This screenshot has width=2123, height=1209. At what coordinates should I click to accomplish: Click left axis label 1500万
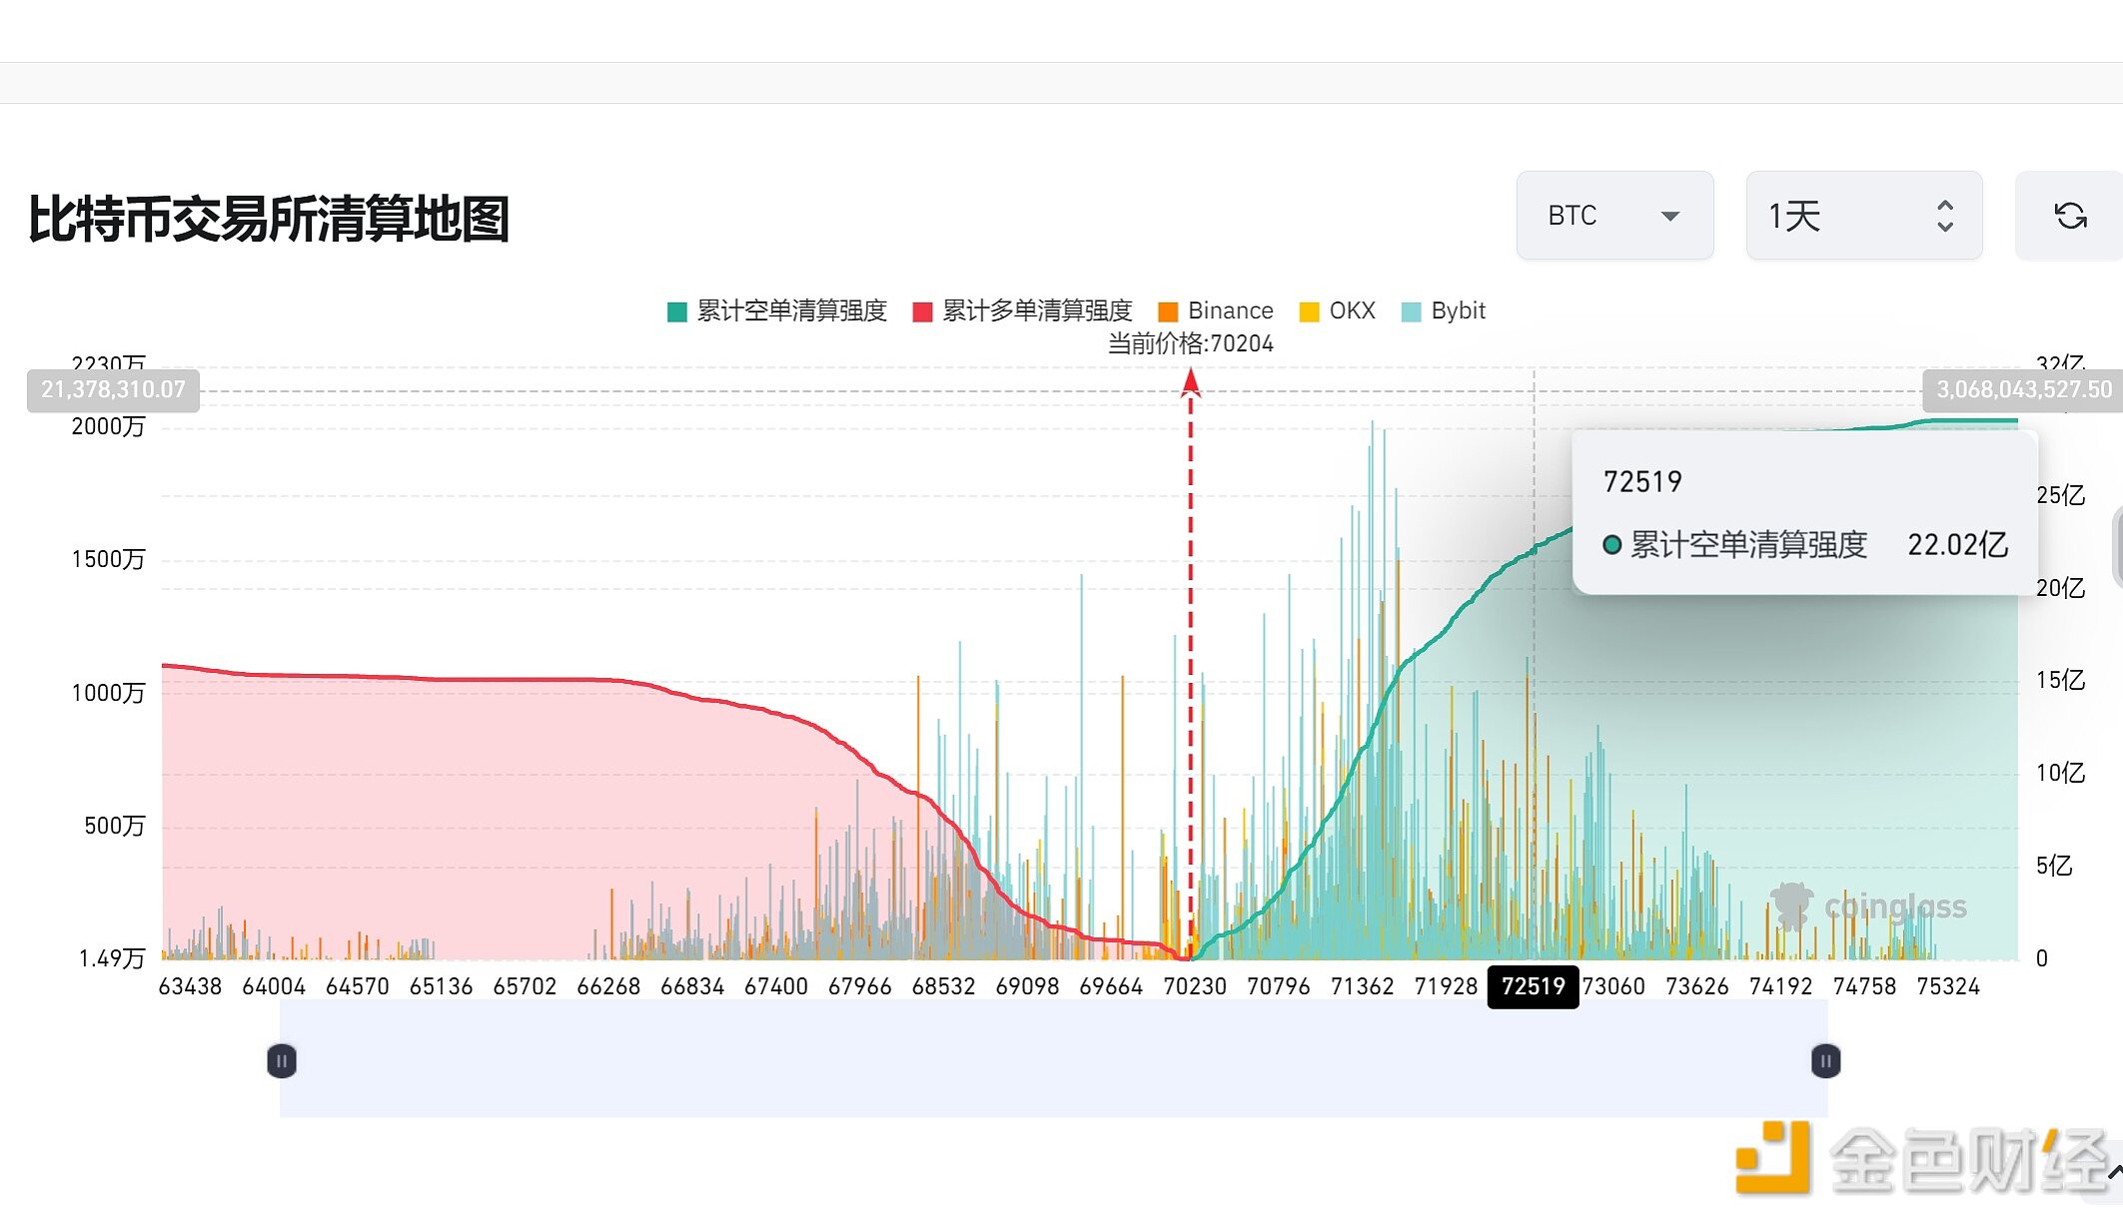(108, 559)
